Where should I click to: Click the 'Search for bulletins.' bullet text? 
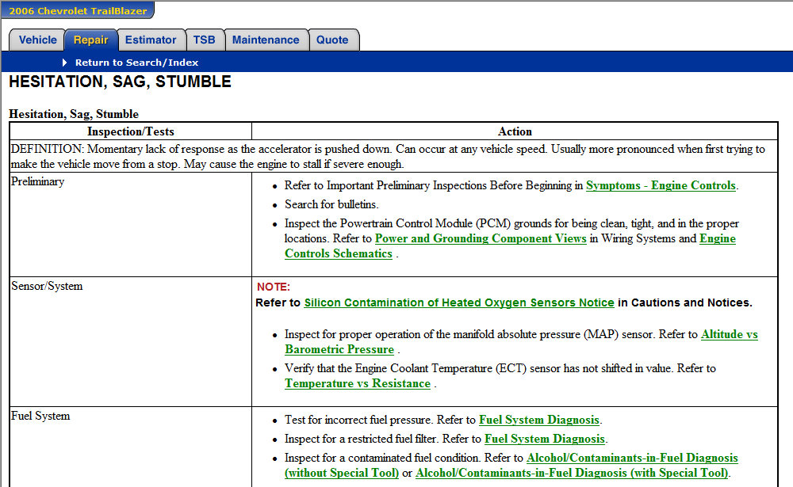pyautogui.click(x=331, y=204)
